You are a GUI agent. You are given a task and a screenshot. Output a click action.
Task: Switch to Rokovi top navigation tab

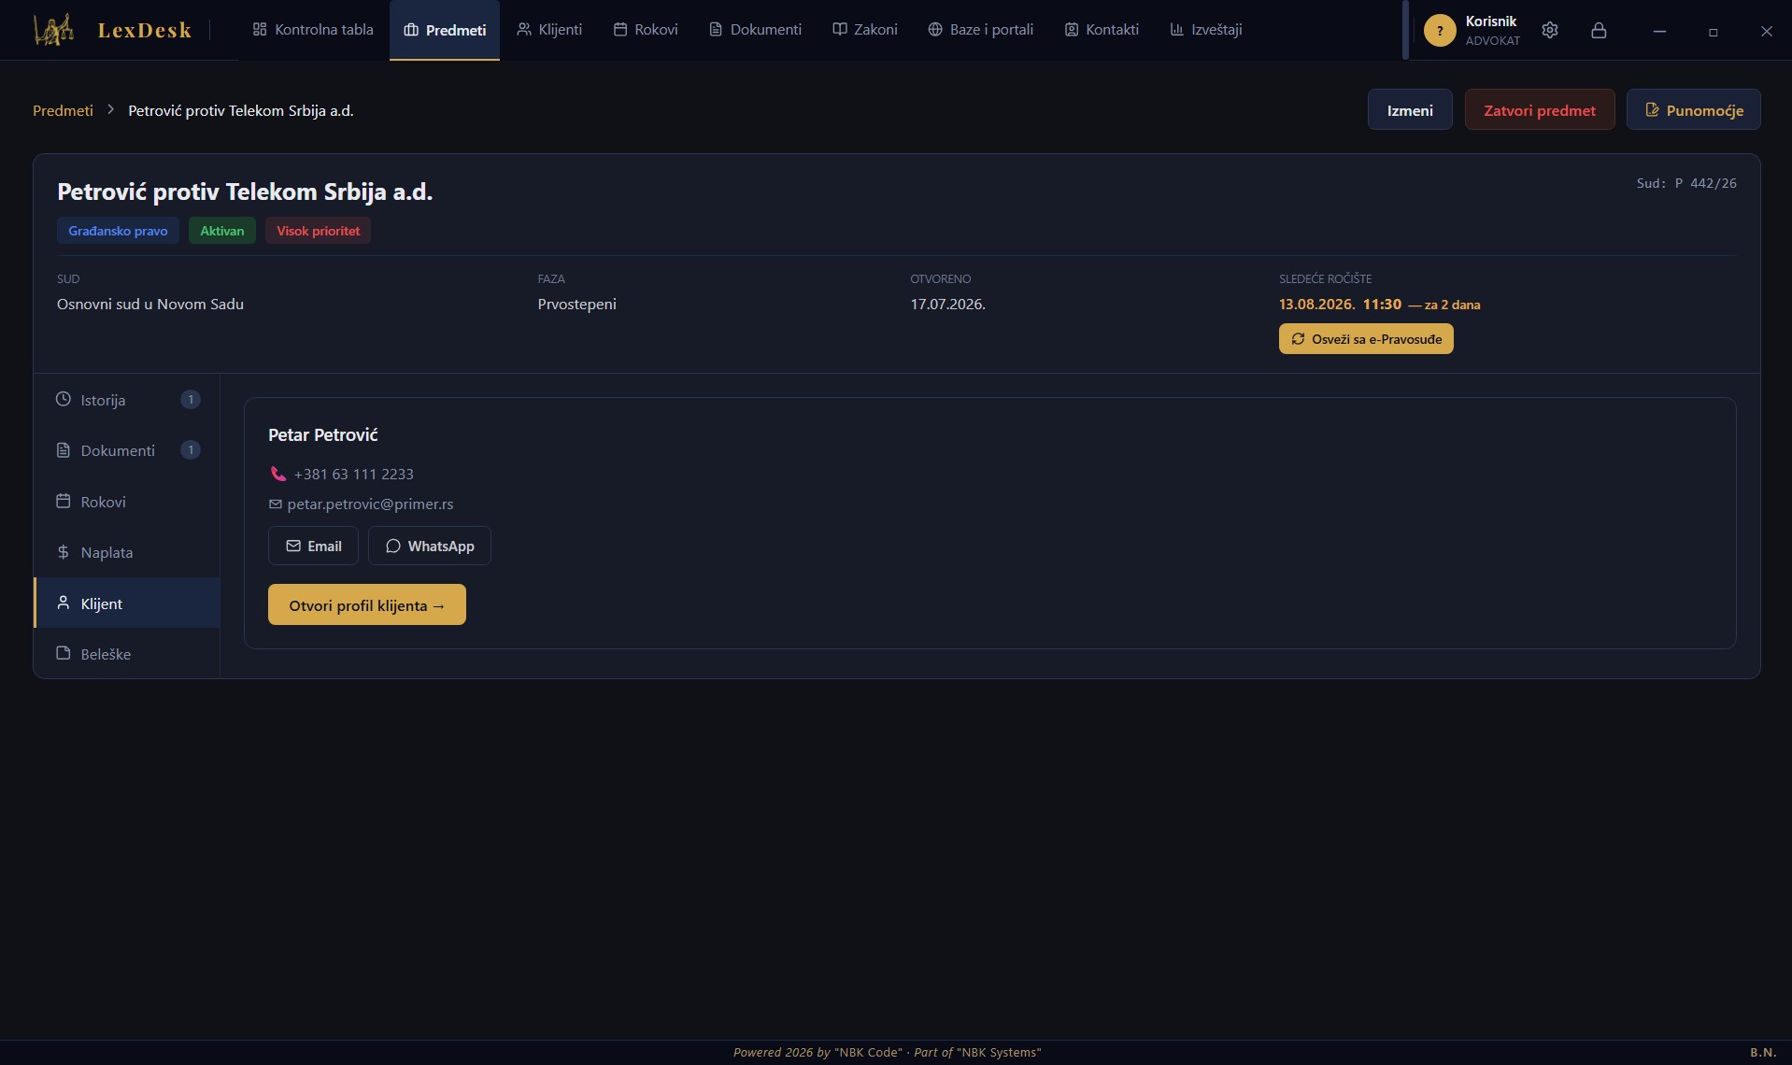point(646,30)
